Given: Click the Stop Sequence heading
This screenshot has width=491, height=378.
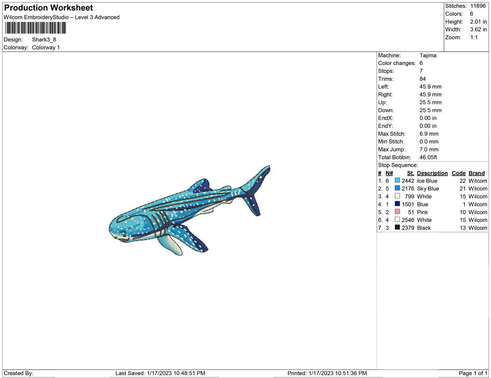Looking at the screenshot, I should [398, 165].
